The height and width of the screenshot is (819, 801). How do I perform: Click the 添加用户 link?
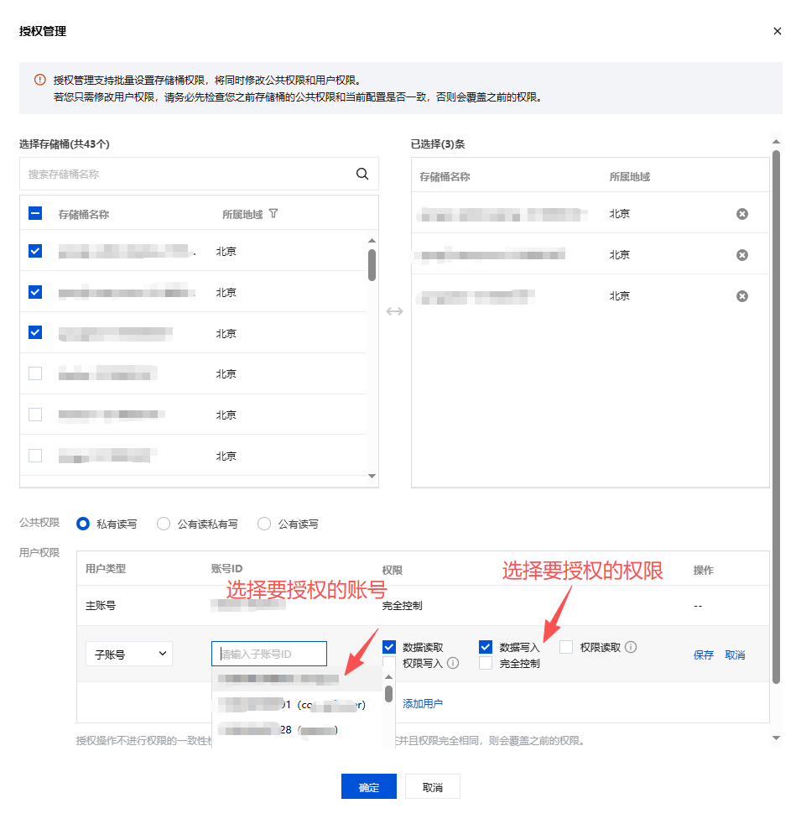[423, 704]
